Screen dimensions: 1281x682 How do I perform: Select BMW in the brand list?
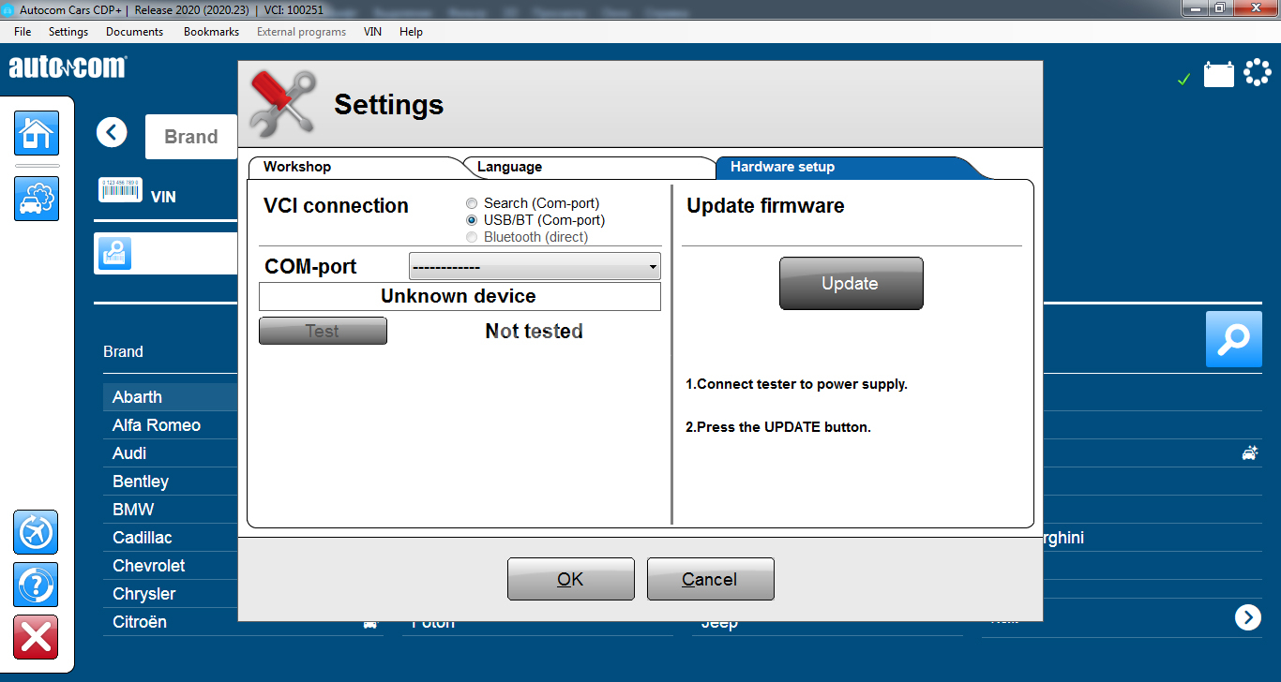click(x=170, y=510)
